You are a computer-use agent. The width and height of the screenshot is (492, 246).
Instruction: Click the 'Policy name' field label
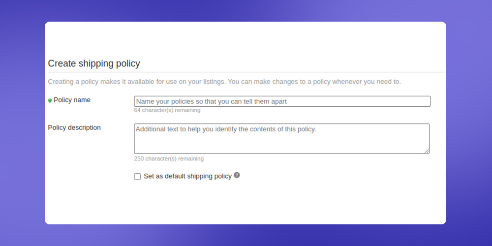click(x=72, y=100)
